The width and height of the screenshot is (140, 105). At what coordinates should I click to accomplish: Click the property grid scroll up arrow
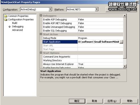click(x=125, y=16)
